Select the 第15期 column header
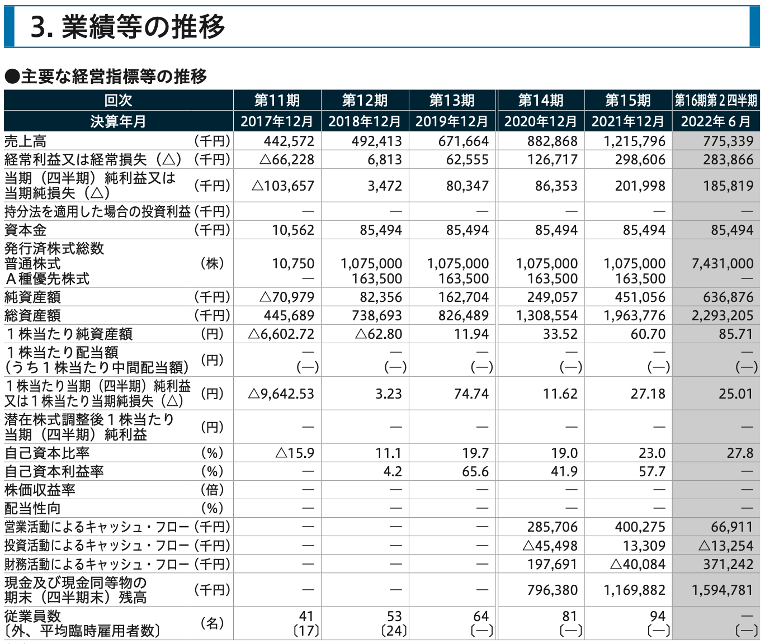765x644 pixels. click(x=628, y=100)
